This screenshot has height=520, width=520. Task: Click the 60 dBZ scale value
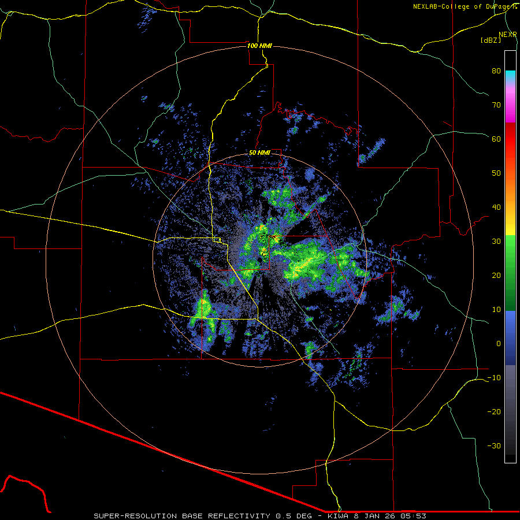pyautogui.click(x=496, y=139)
